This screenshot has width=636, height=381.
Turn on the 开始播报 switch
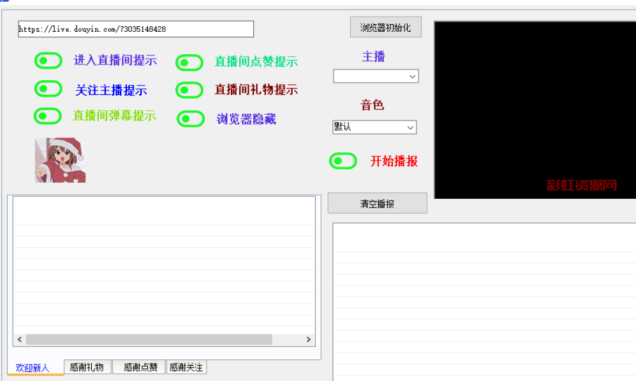pos(343,161)
